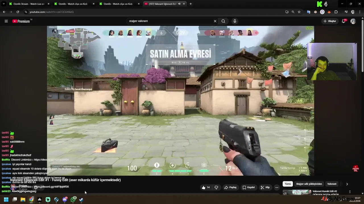This screenshot has width=364, height=204.
Task: Save the video with Kaydet
Action: pyautogui.click(x=249, y=187)
